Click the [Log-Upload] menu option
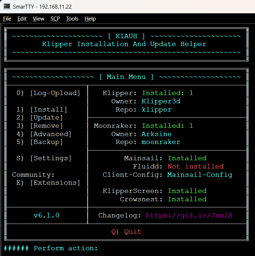 55,93
